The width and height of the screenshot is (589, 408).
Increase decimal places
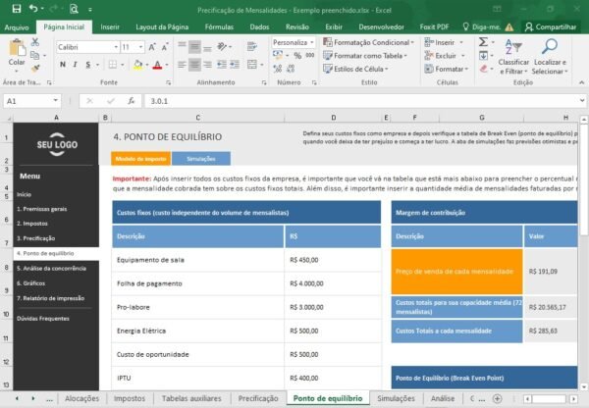(278, 69)
